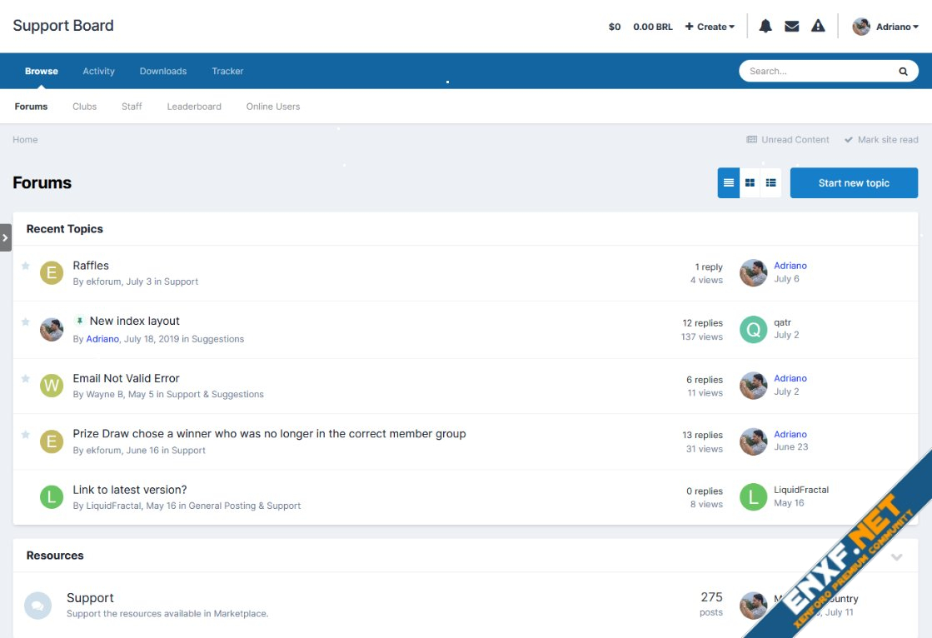Open the messages envelope icon

(792, 27)
